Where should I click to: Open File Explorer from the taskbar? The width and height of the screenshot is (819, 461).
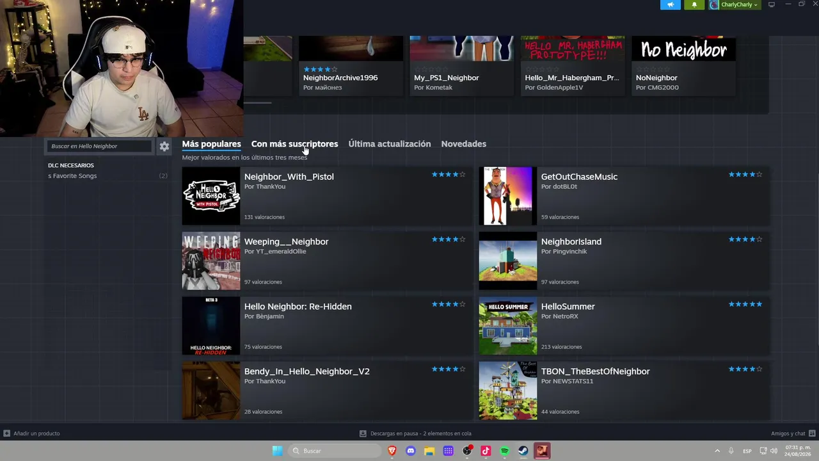(429, 451)
